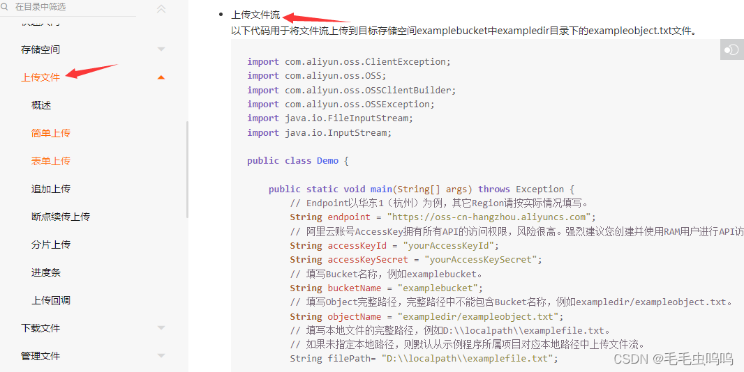Click the String endpoint code line
Viewport: 744px width, 372px height.
442,217
